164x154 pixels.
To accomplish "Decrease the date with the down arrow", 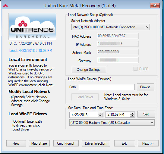I will pos(100,116).
